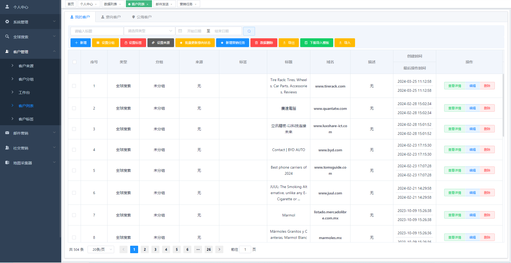Click the red 设置标签 button
The height and width of the screenshot is (263, 511).
click(x=133, y=43)
